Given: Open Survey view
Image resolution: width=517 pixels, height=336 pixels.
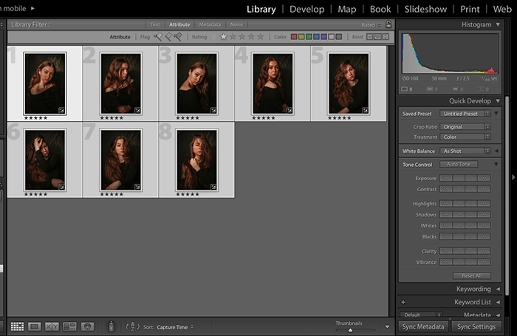Looking at the screenshot, I should point(69,326).
